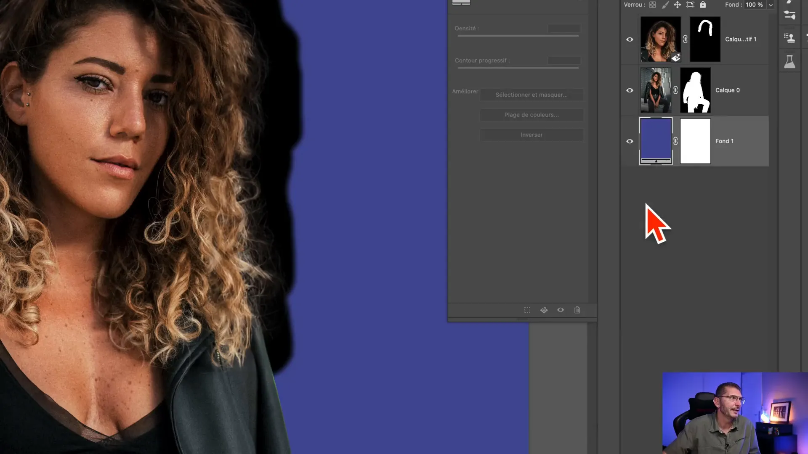The image size is (808, 454).
Task: Click the apply mask diamond icon
Action: [544, 310]
